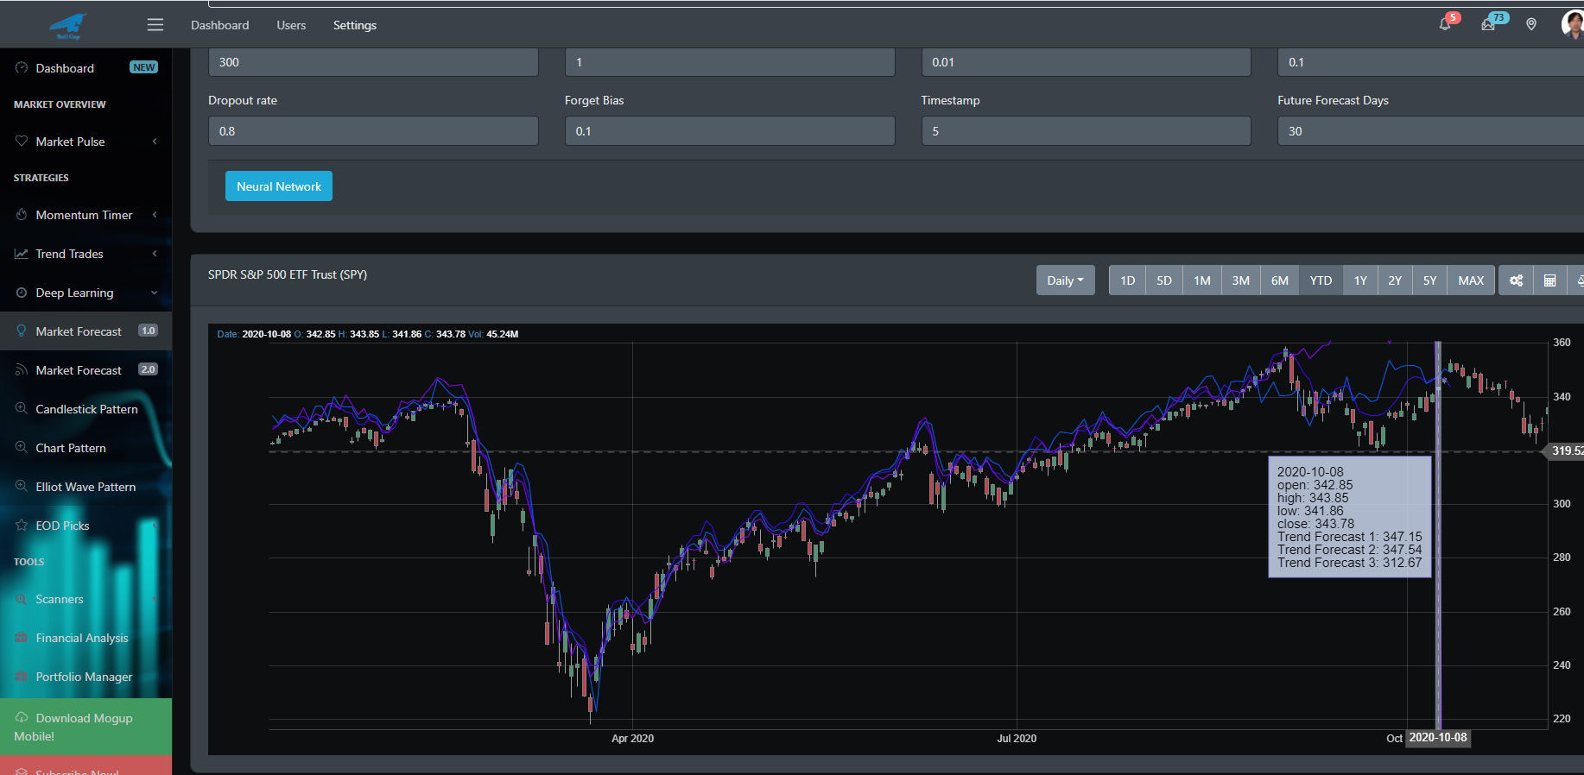Open the messages envelope icon
Viewport: 1584px width, 775px height.
pyautogui.click(x=1488, y=24)
